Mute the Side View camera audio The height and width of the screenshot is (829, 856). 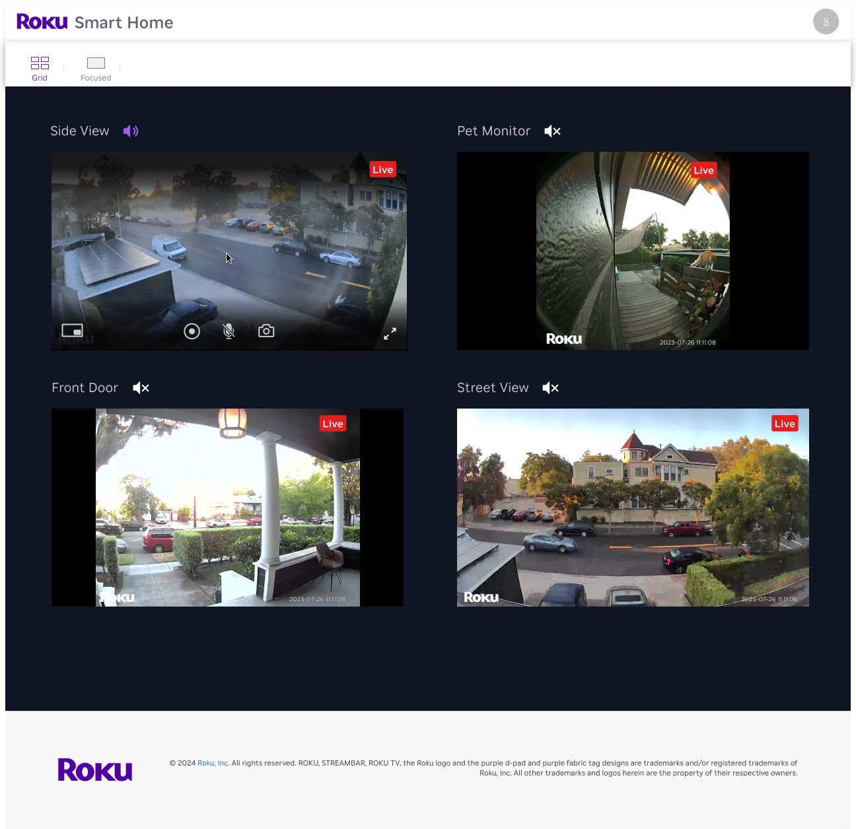(130, 131)
